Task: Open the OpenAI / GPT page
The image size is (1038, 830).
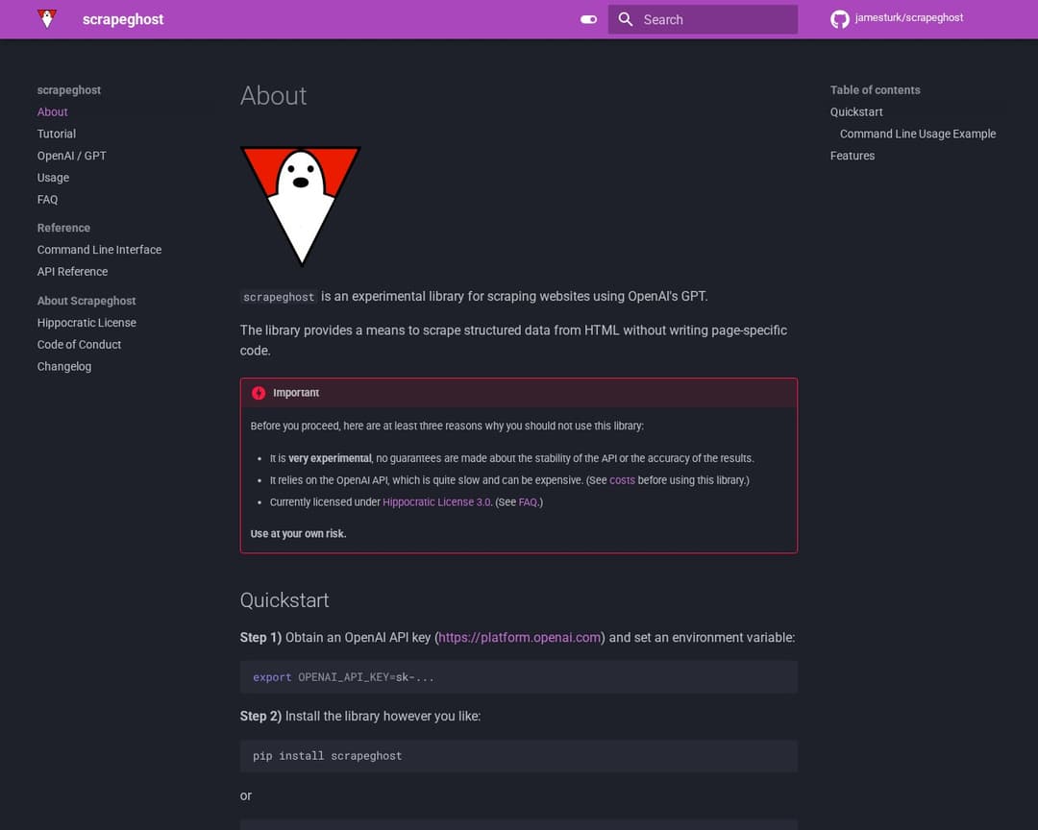Action: coord(71,156)
